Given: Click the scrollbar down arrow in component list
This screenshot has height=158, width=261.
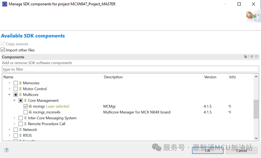Looking at the screenshot, I should (x=256, y=138).
